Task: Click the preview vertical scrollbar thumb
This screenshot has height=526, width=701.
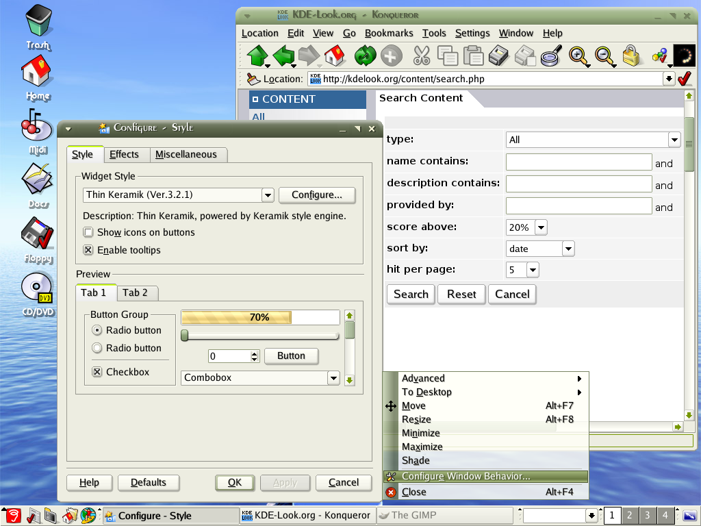Action: (350, 331)
